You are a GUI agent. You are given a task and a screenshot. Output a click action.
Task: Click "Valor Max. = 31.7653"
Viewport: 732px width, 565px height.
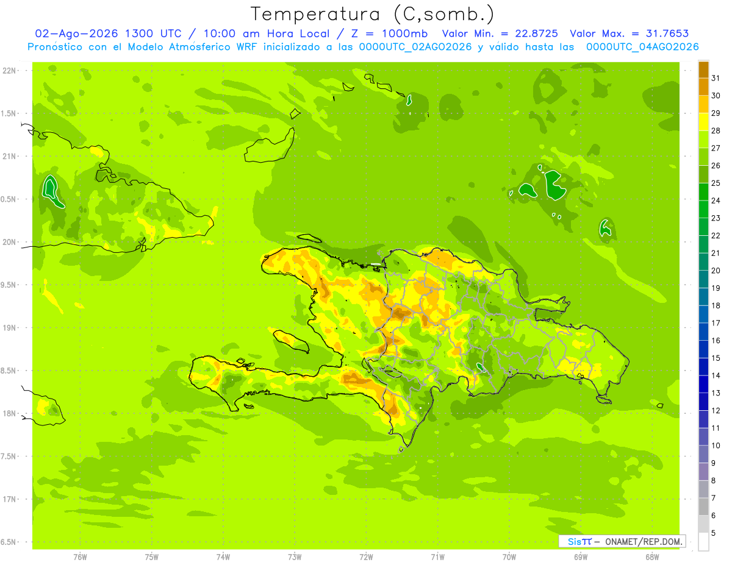(630, 34)
